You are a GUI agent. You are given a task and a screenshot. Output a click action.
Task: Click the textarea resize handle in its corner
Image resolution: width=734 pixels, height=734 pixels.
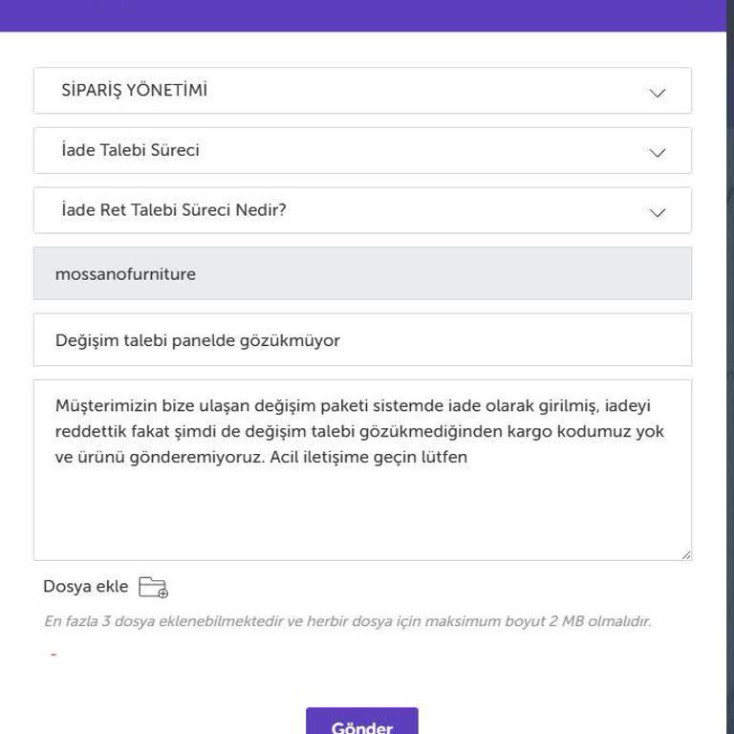point(685,553)
